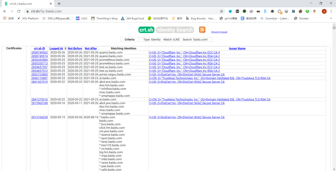Image resolution: width=336 pixels, height=171 pixels.
Task: Open certificate ID 2852723800
Action: point(40,74)
